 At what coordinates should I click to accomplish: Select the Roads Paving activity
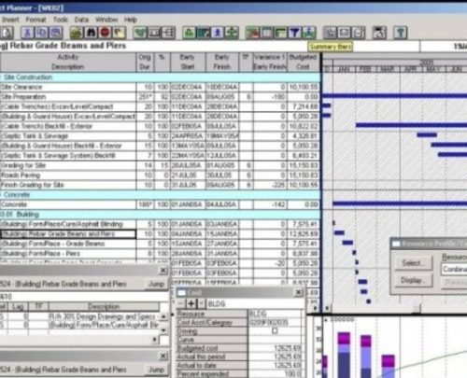click(161, 175)
